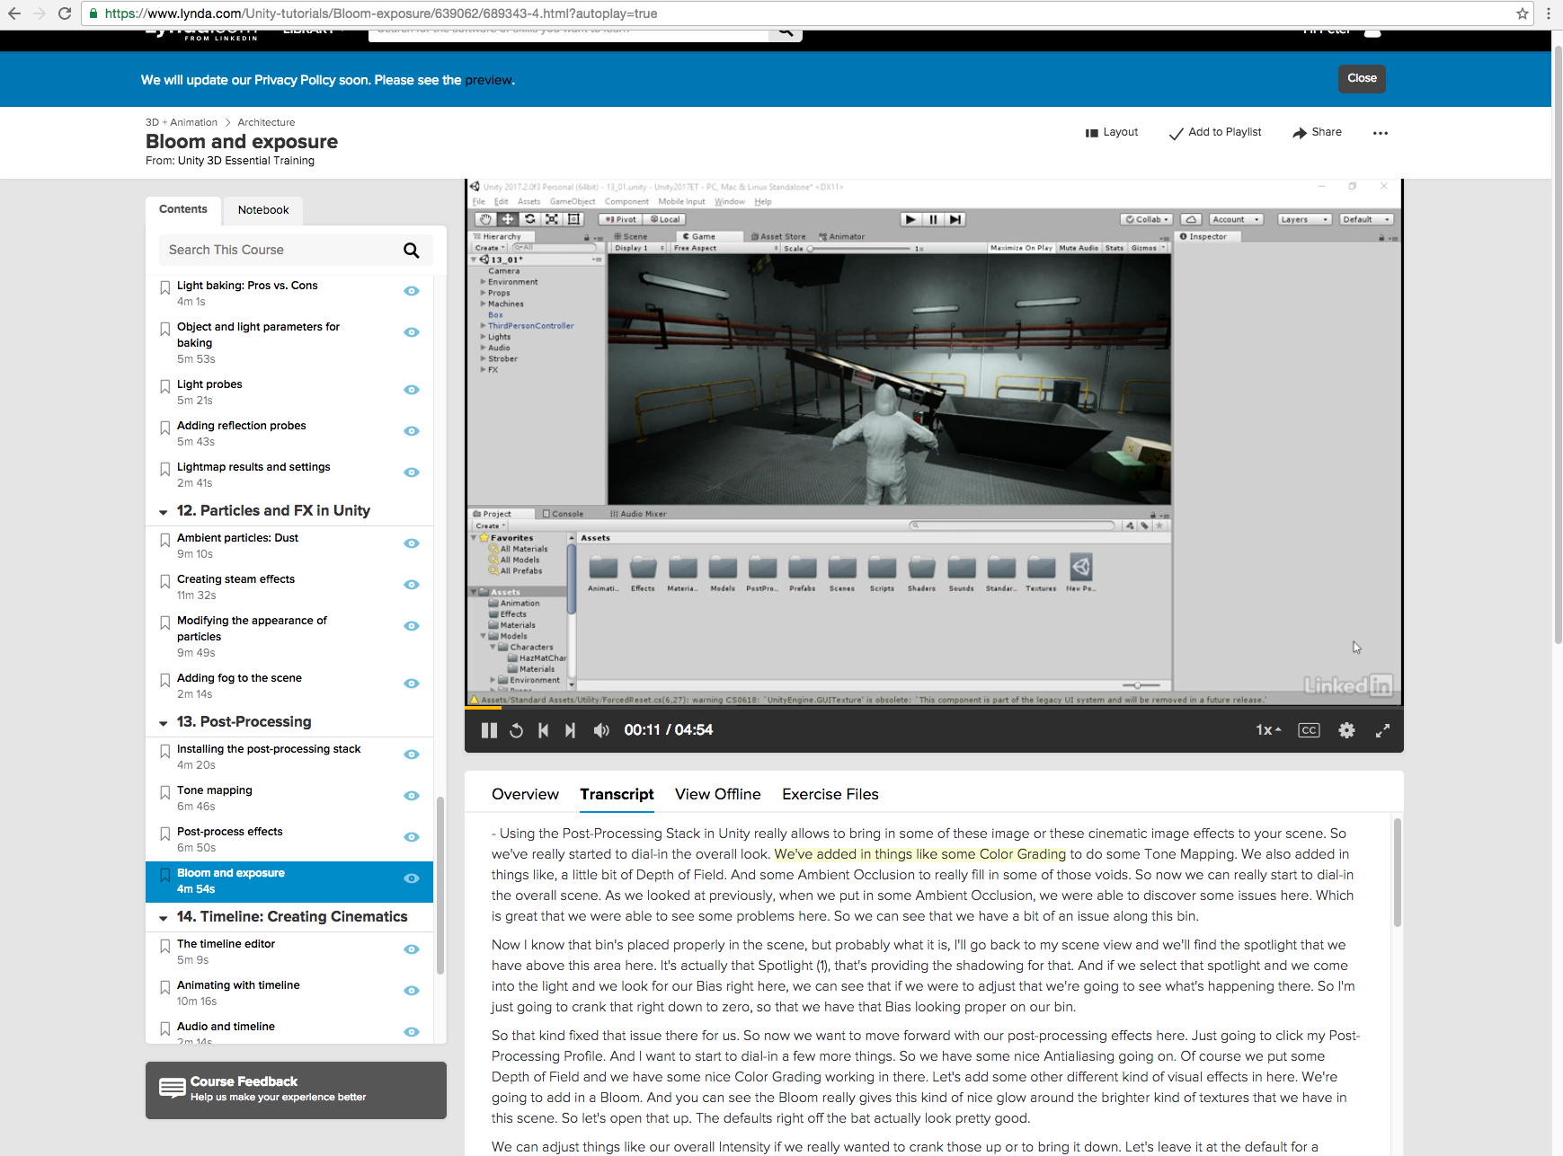Click the transcript panel scrollbar
1563x1156 pixels.
(1397, 871)
